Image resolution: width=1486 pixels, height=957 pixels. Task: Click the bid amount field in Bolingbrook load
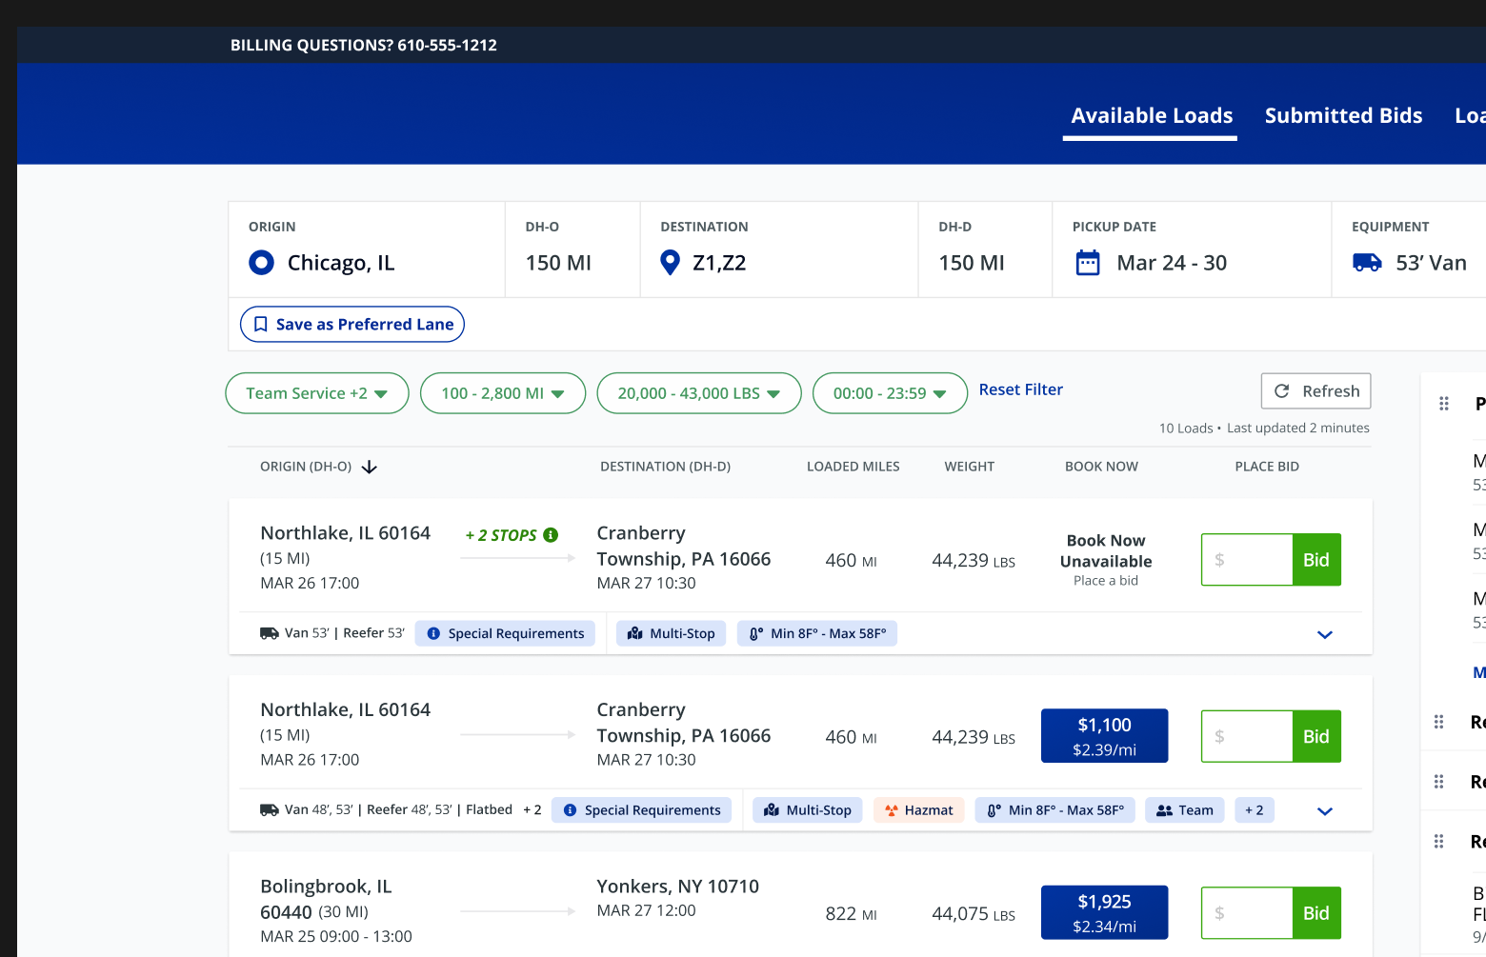1247,913
